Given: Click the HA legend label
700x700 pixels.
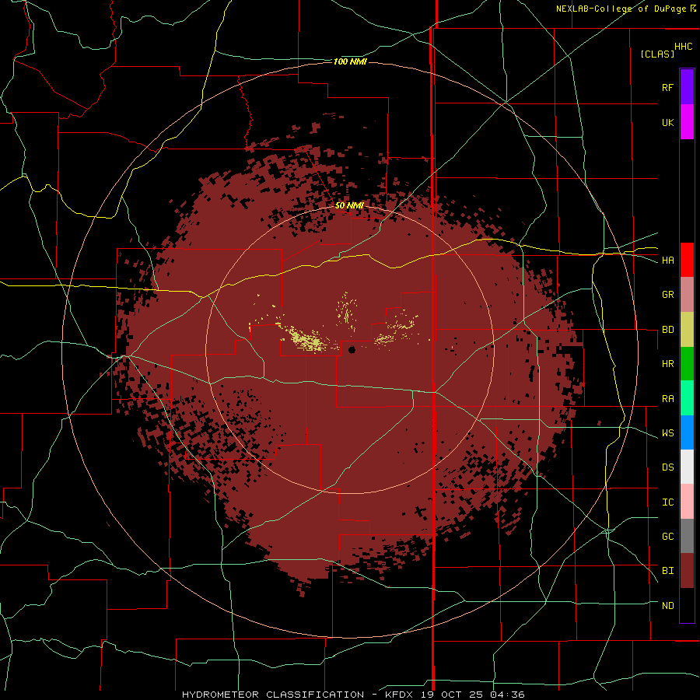Looking at the screenshot, I should 667,261.
